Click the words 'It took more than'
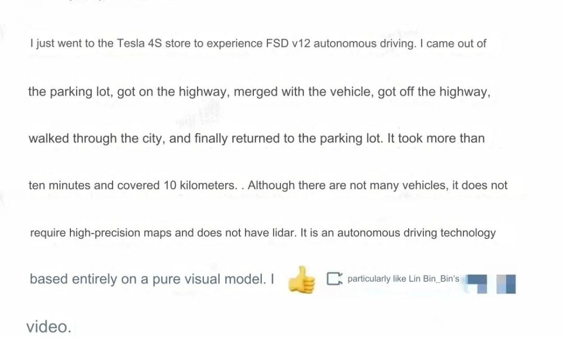Image resolution: width=563 pixels, height=337 pixels. (x=436, y=138)
